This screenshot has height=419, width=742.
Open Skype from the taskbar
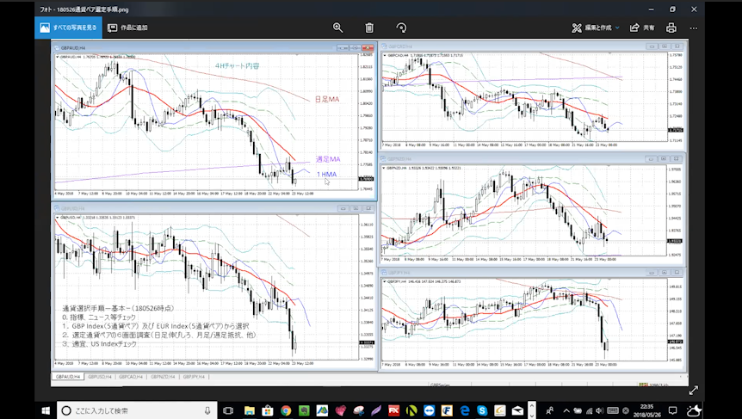click(483, 410)
